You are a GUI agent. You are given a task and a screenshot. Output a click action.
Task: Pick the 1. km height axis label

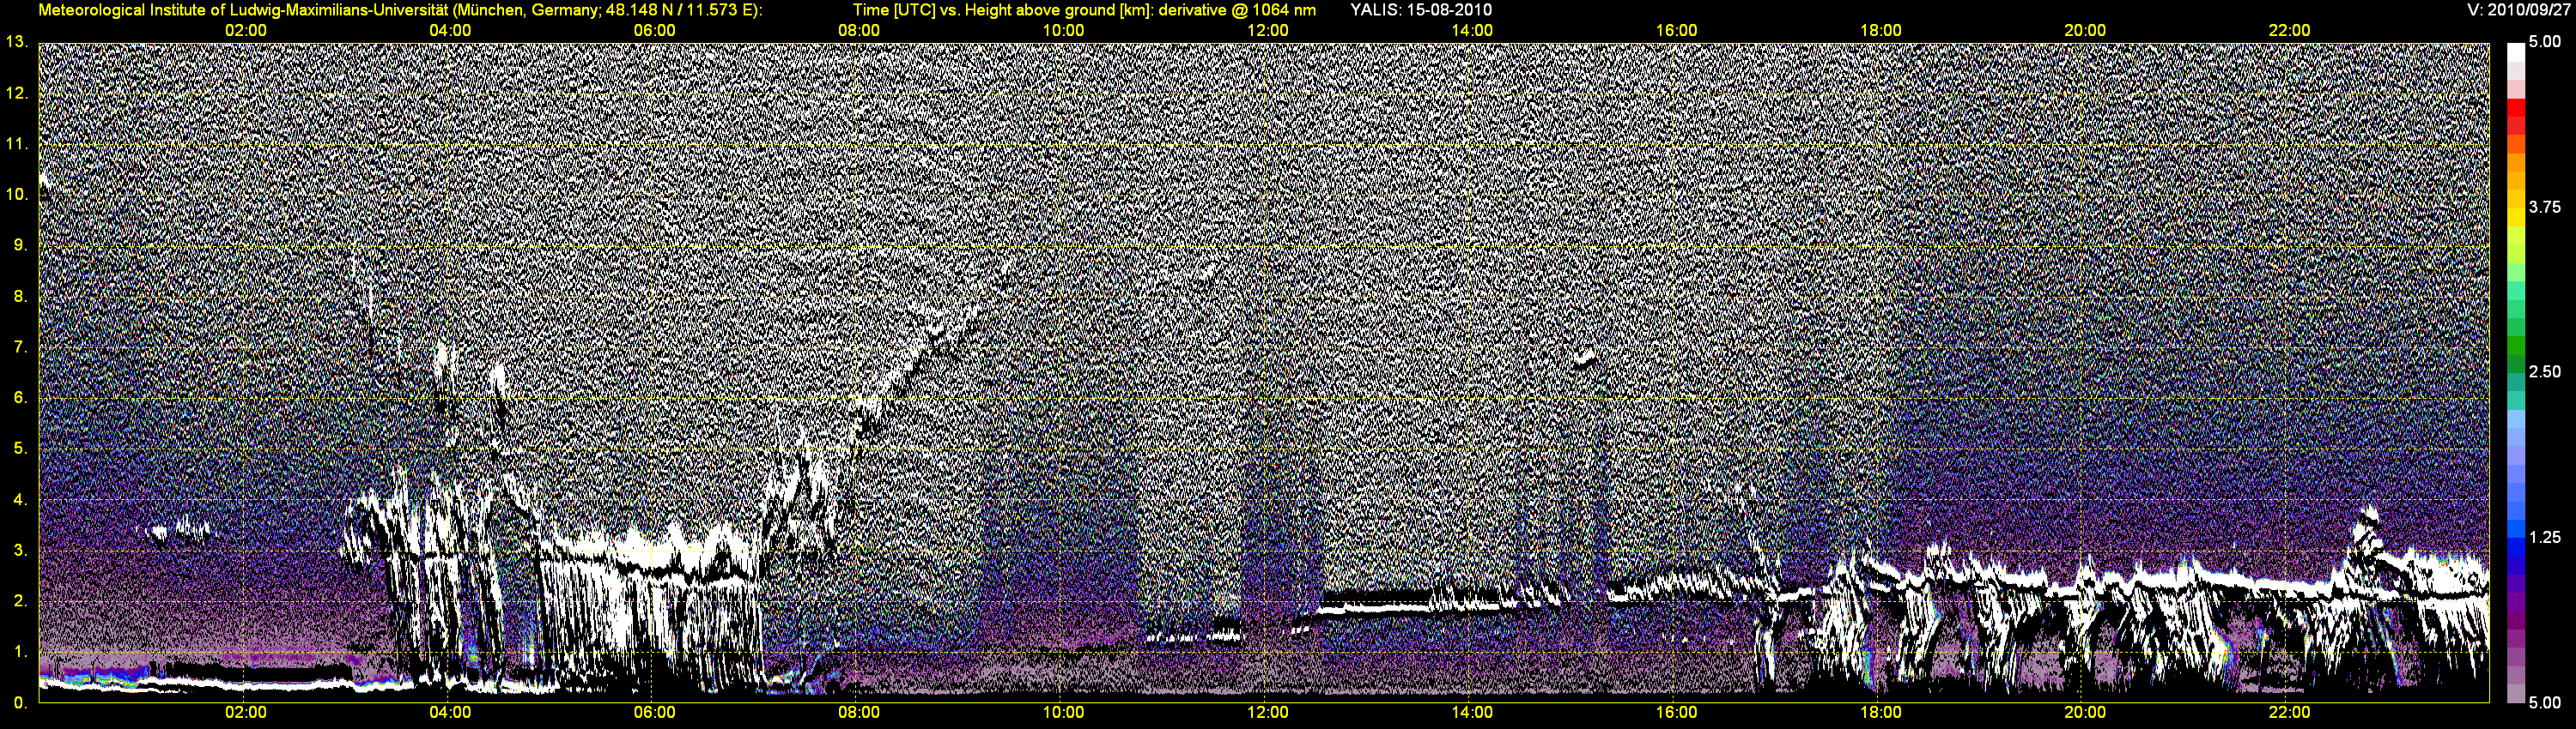(x=21, y=651)
